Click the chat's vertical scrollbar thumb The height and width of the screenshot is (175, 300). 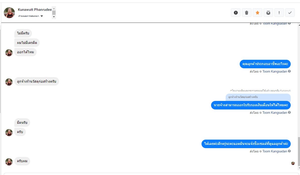298,151
